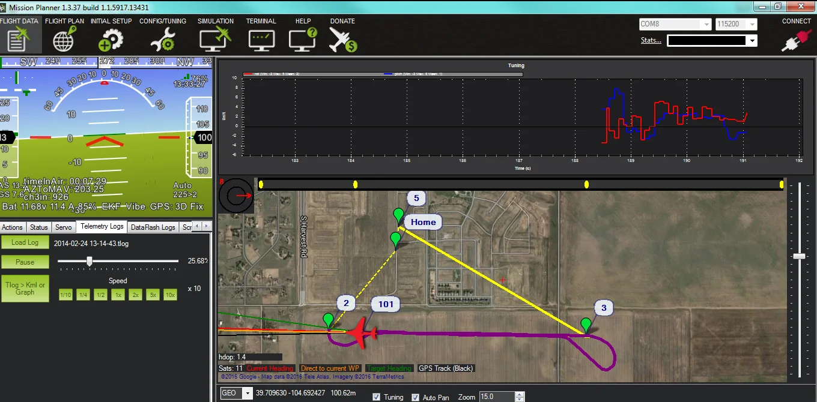
Task: Switch to the Servo tab
Action: click(63, 227)
